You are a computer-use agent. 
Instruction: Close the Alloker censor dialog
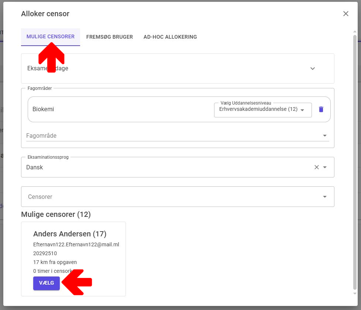pyautogui.click(x=345, y=14)
